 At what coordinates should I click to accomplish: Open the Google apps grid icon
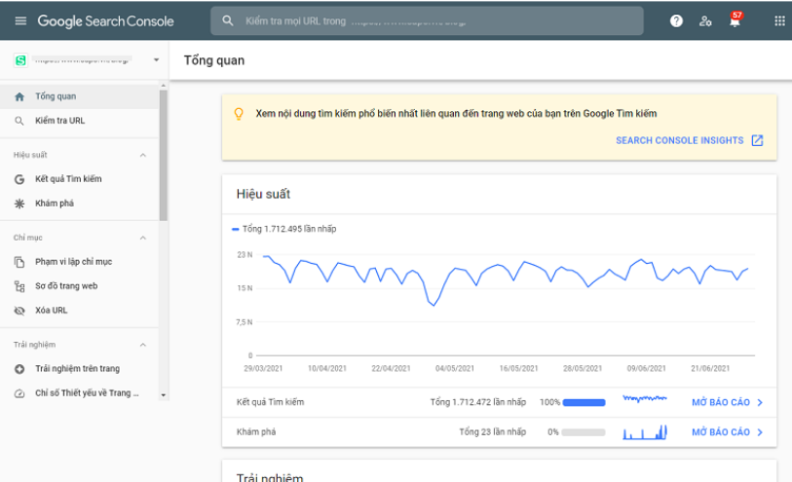click(780, 20)
